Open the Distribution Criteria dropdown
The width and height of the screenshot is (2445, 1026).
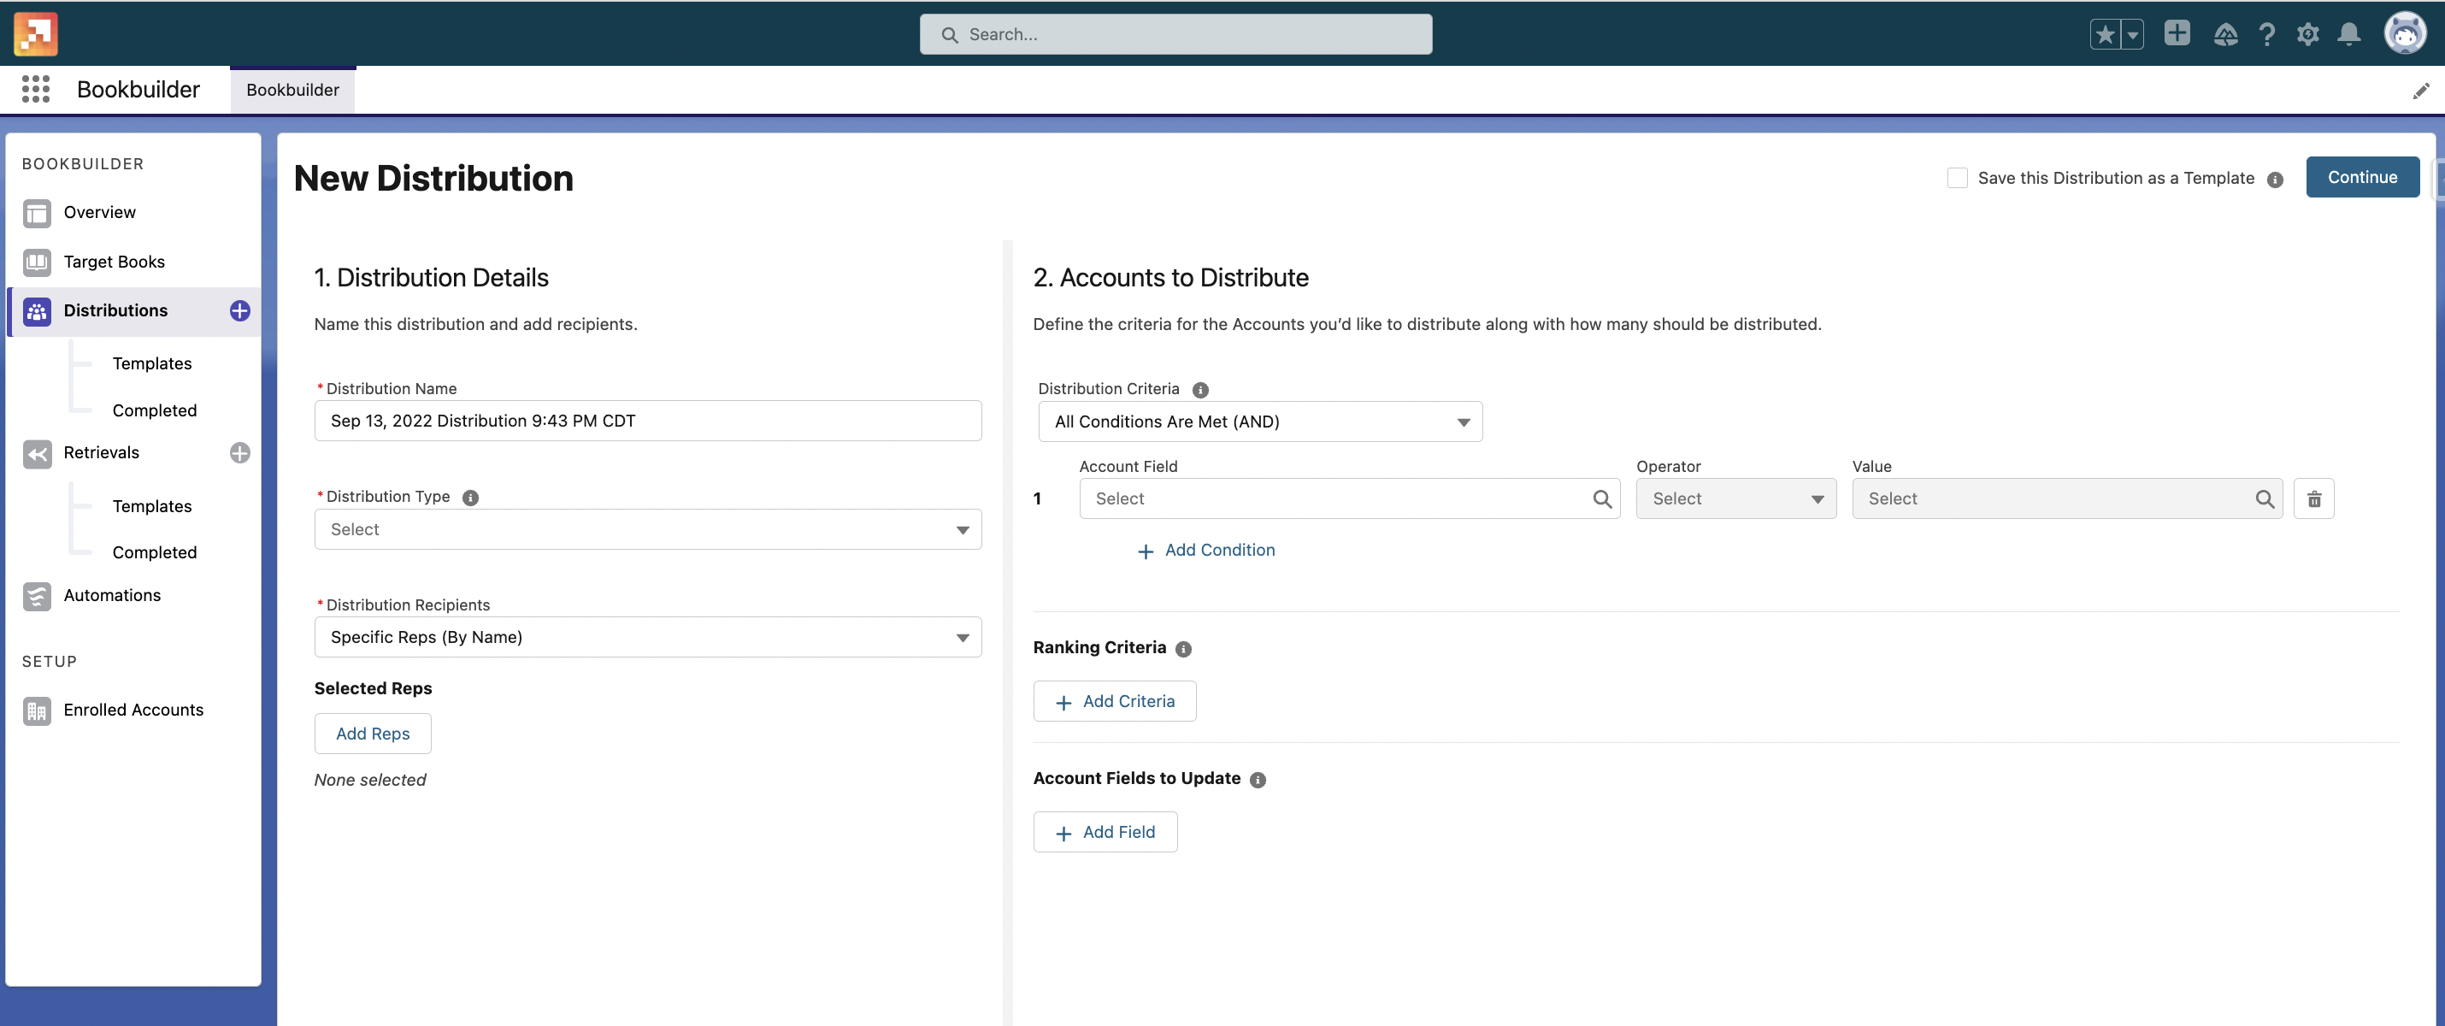click(x=1259, y=422)
